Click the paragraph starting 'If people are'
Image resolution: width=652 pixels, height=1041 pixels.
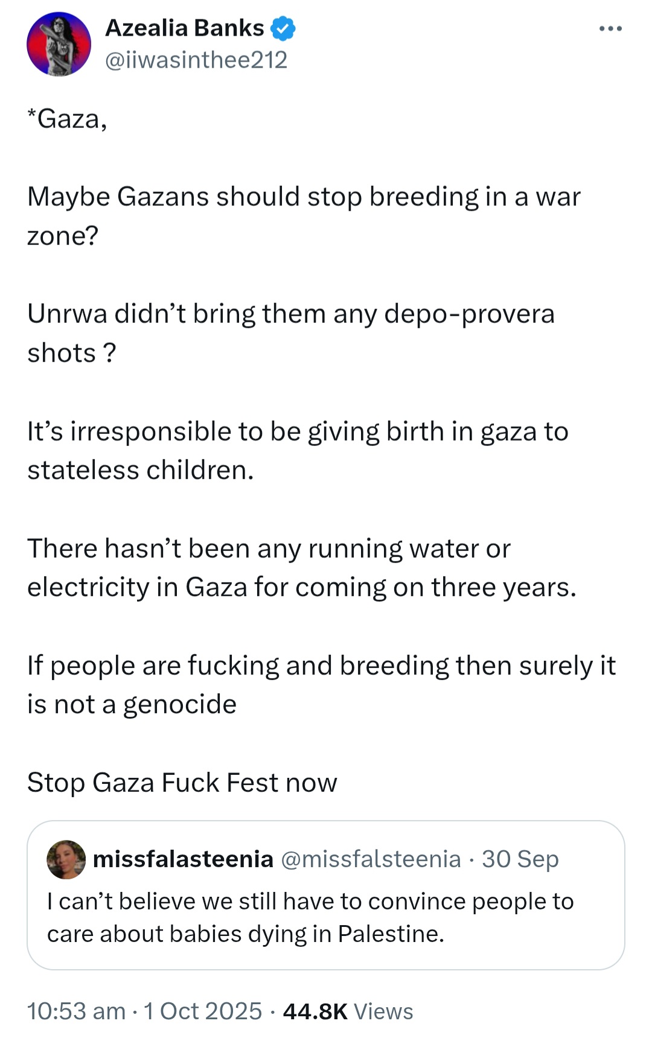tap(321, 684)
